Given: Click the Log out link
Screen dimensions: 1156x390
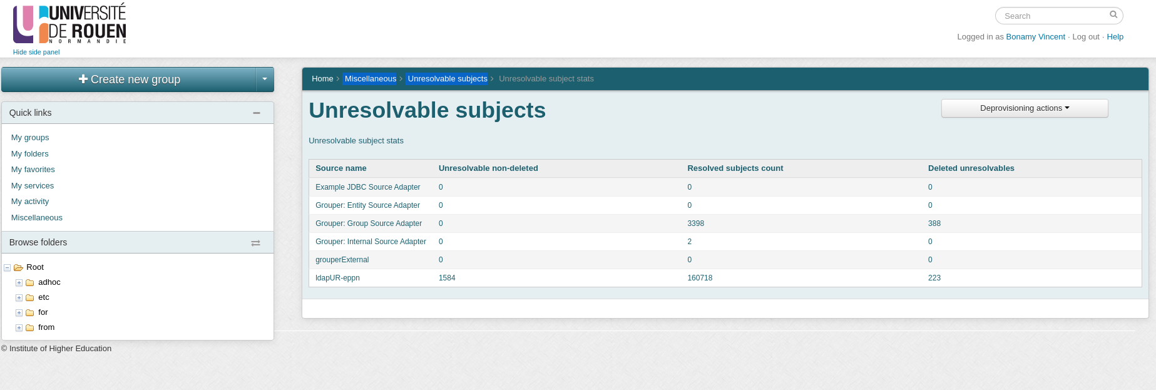Looking at the screenshot, I should tap(1085, 37).
